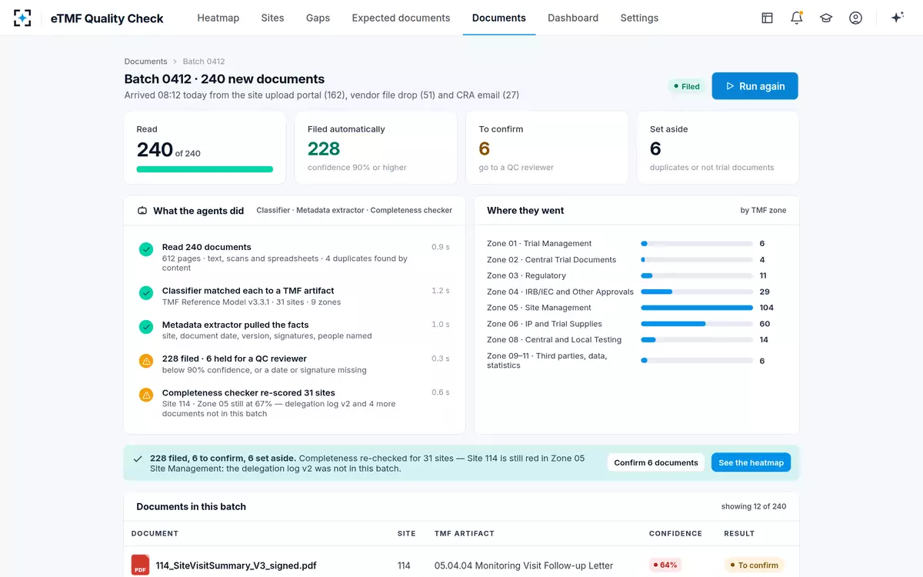Click See the heatmap button

click(751, 462)
